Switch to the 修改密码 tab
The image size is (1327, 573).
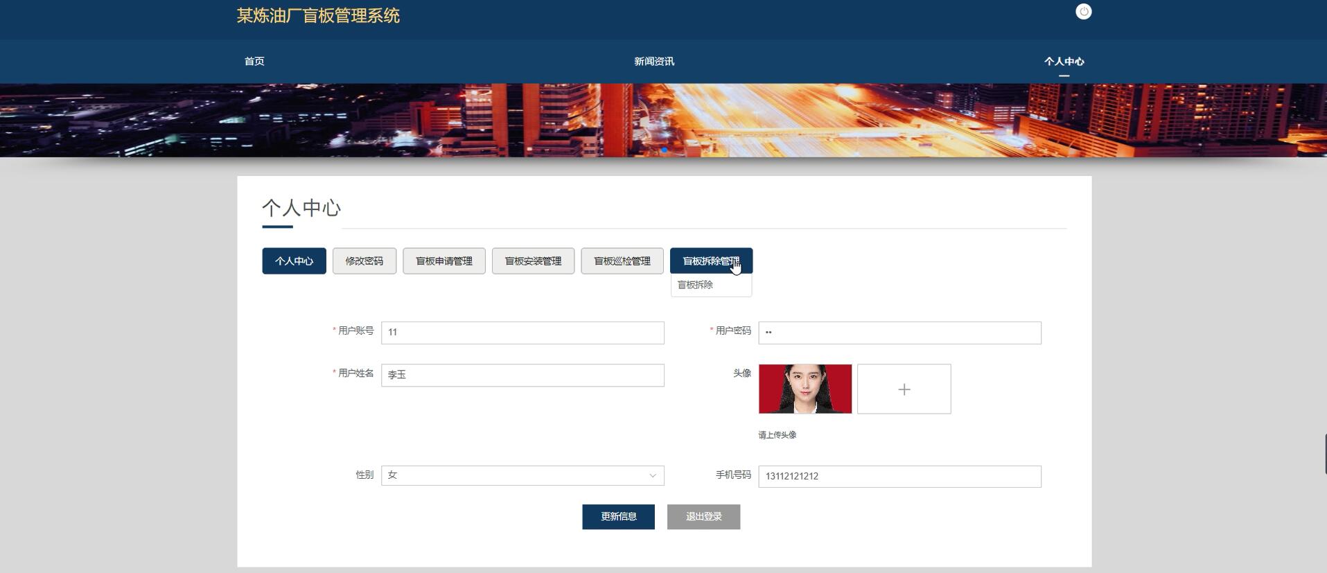364,261
